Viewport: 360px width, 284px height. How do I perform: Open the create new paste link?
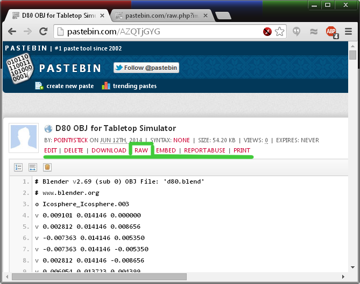(x=70, y=86)
